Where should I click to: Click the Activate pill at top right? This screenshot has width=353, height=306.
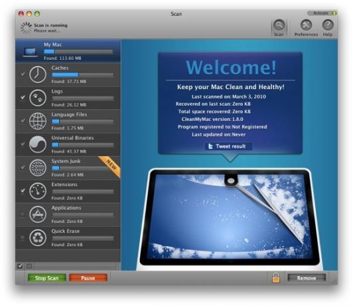tap(322, 13)
